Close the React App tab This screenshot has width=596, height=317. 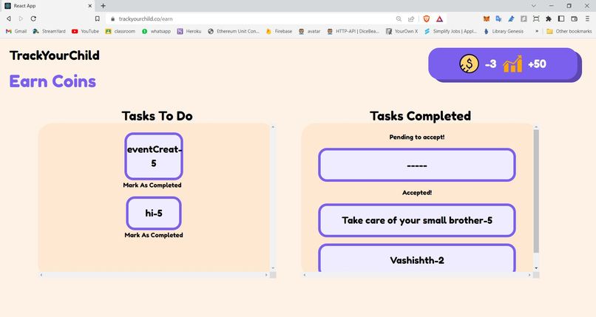[90, 6]
